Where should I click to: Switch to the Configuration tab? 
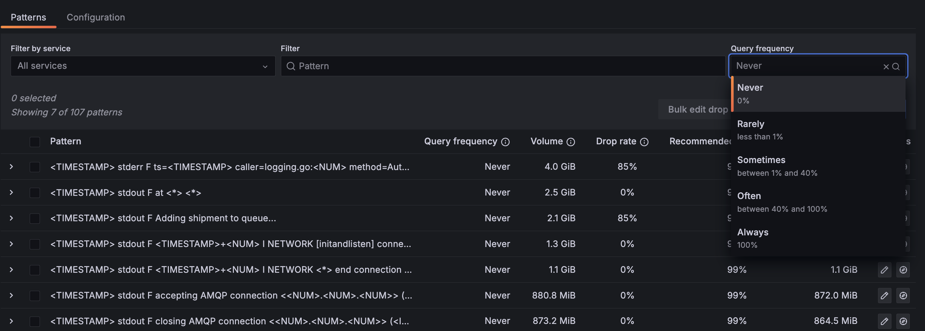pos(95,17)
